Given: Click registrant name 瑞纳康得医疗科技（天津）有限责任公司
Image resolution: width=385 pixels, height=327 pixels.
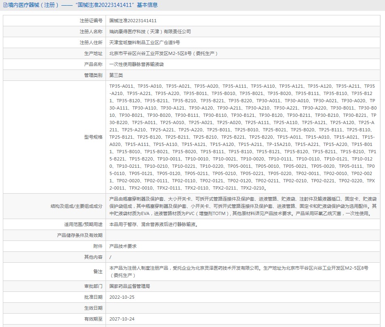Looking at the screenshot, I should point(150,32).
